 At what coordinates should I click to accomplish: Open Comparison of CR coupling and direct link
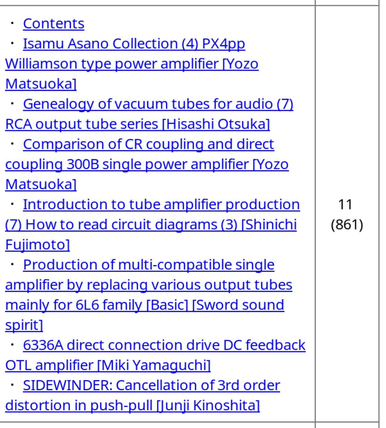[x=149, y=144]
